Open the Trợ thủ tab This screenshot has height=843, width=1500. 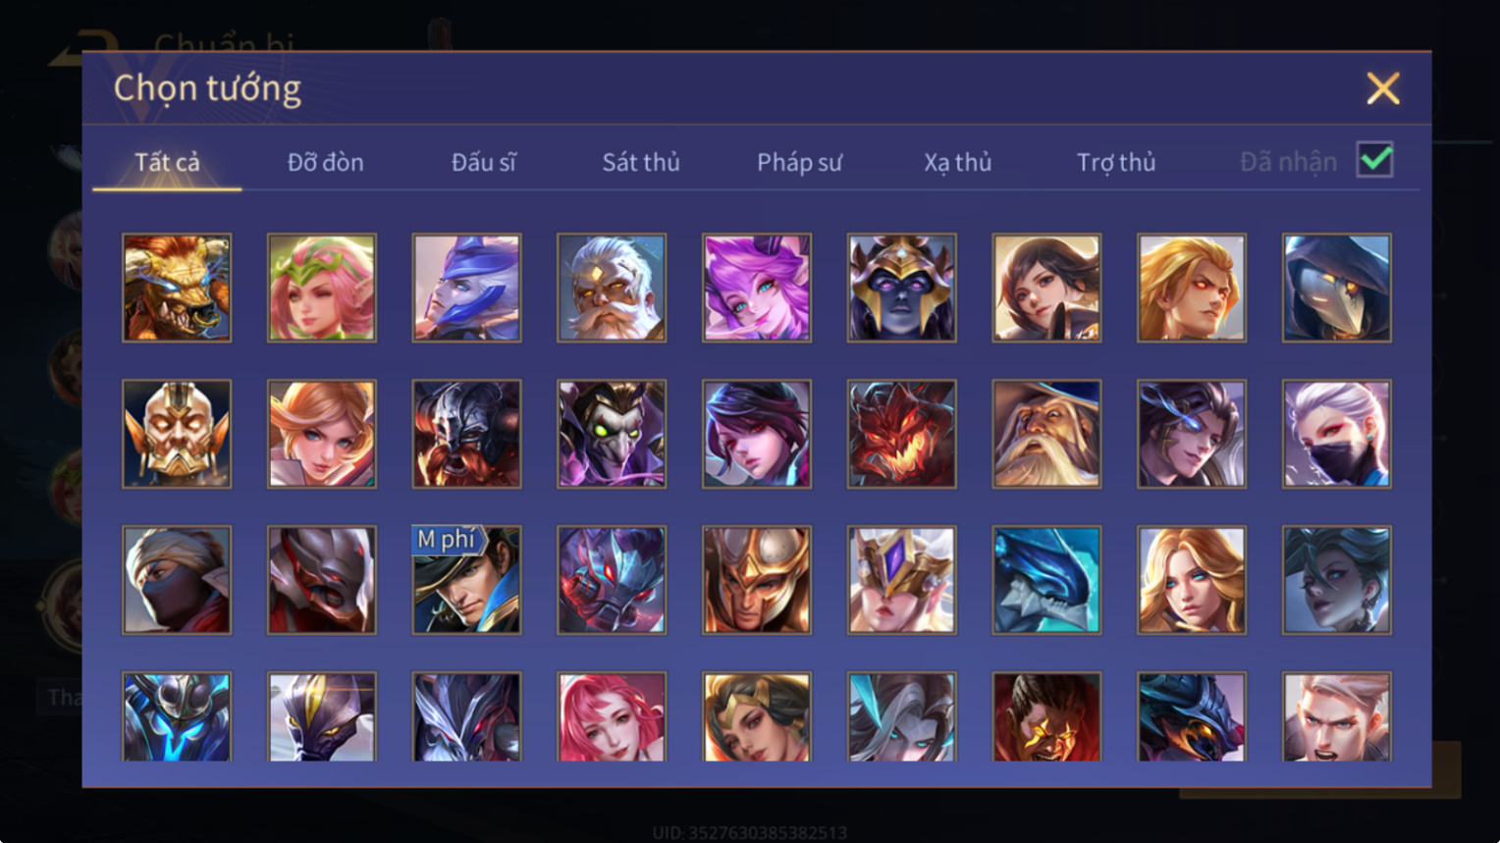coord(1116,162)
